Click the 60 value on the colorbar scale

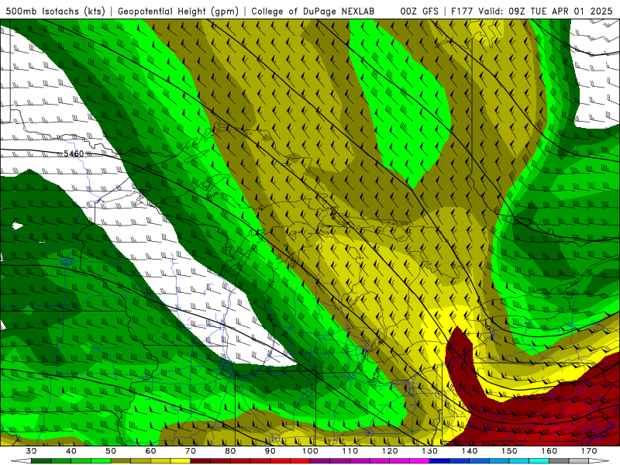pyautogui.click(x=150, y=451)
